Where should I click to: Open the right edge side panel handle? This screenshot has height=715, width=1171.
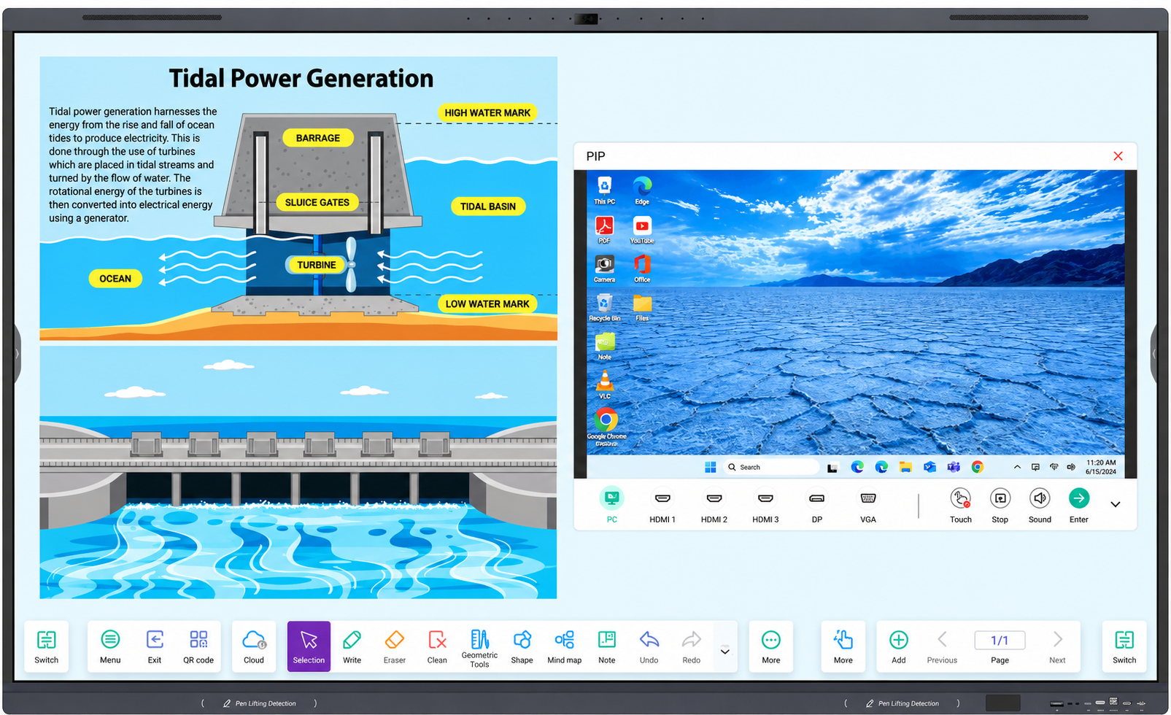point(1155,355)
